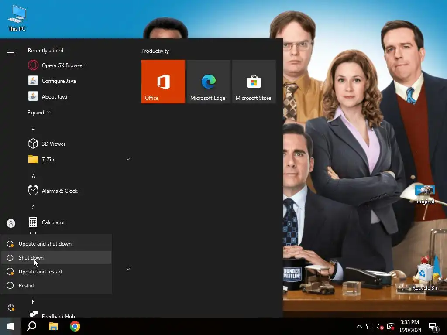Click the C letter header
The height and width of the screenshot is (335, 447).
tap(33, 207)
